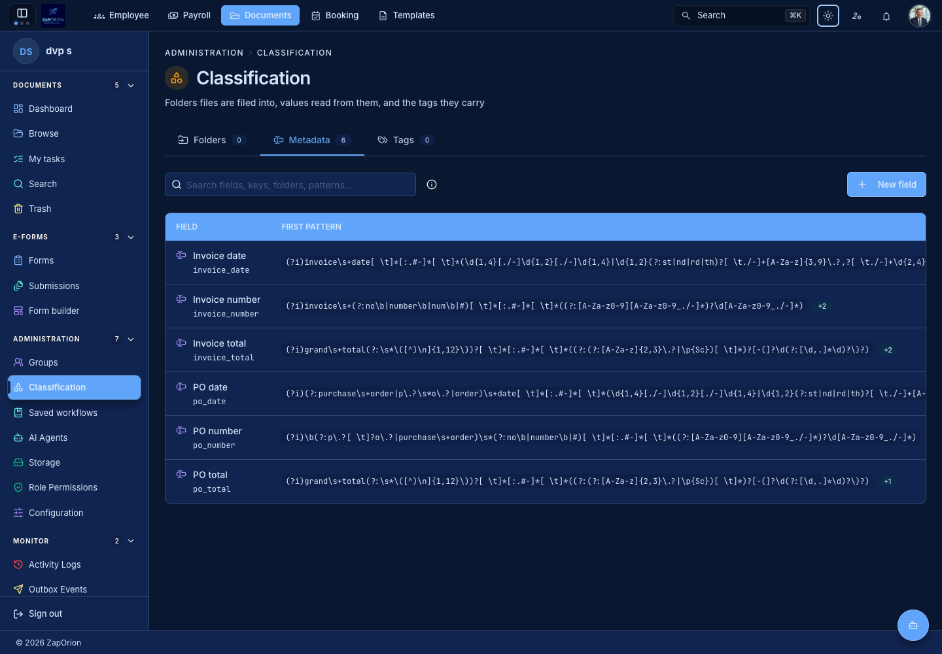Open Storage settings
942x654 pixels.
pyautogui.click(x=74, y=462)
